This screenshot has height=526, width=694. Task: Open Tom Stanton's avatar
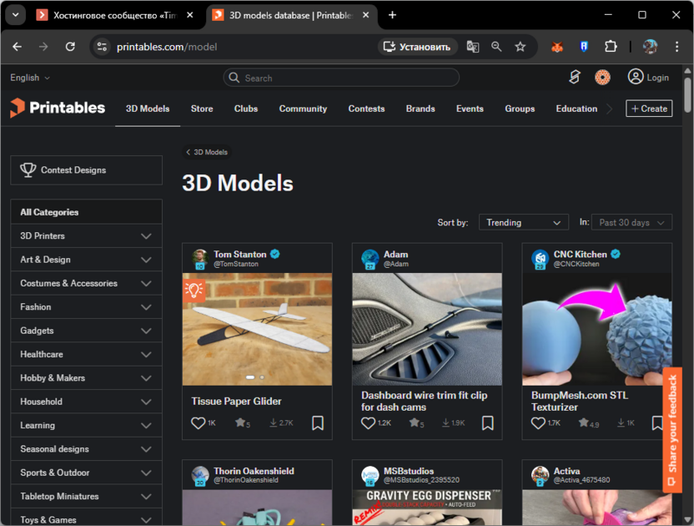tap(200, 259)
